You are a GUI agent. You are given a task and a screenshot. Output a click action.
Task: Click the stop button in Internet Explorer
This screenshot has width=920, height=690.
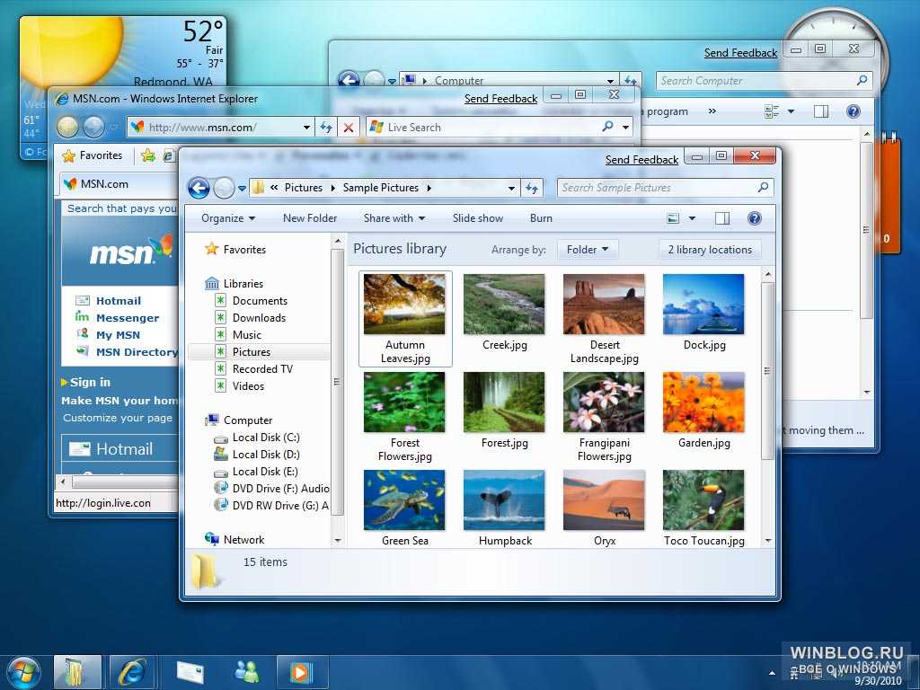(x=349, y=128)
